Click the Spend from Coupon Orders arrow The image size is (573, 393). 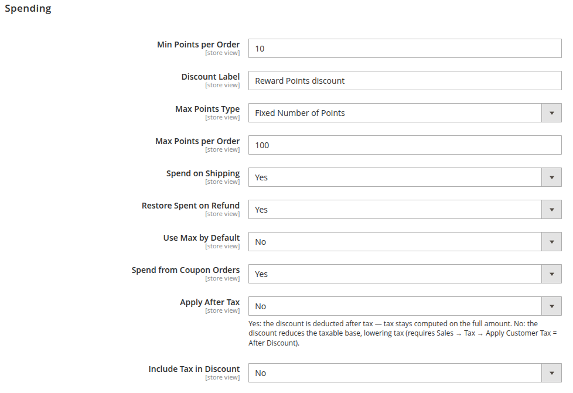coord(551,274)
